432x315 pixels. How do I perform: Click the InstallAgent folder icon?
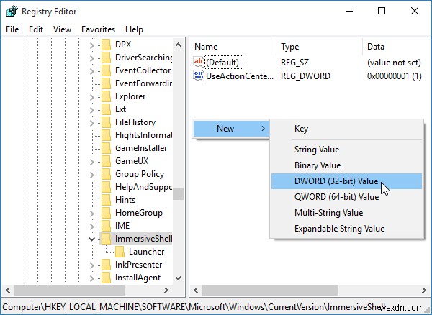[107, 278]
